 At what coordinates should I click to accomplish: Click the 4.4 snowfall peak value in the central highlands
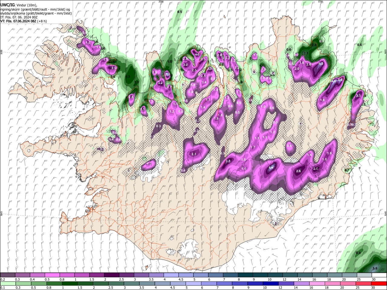tap(271, 167)
